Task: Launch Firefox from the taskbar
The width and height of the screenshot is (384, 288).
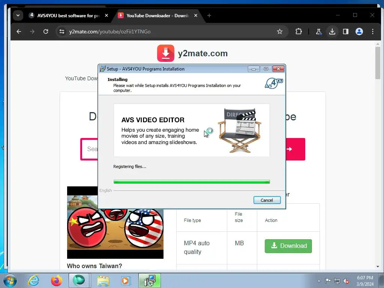Action: [x=56, y=280]
